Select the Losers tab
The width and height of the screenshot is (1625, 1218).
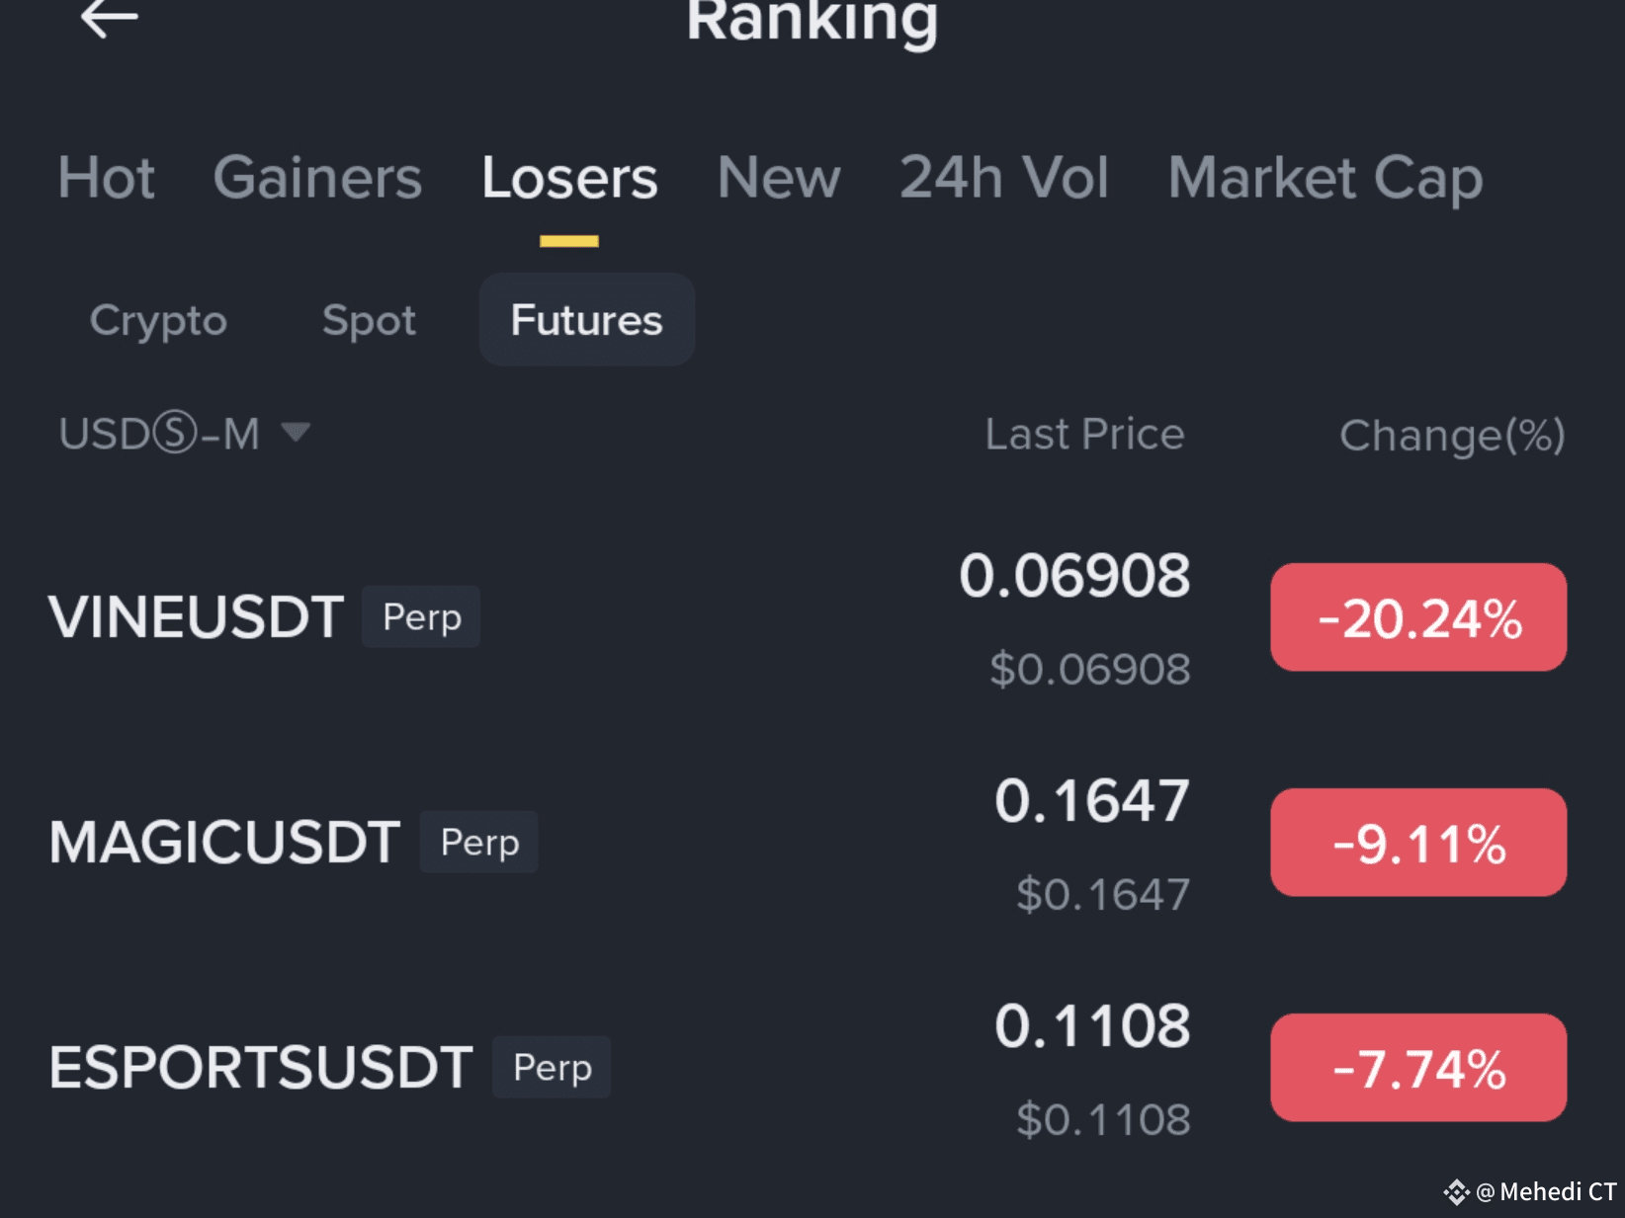tap(569, 178)
